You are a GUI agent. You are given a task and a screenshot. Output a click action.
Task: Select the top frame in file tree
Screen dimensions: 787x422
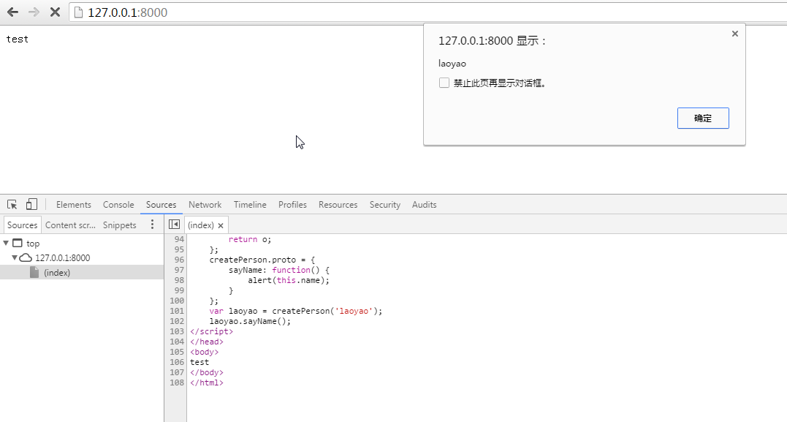click(33, 243)
